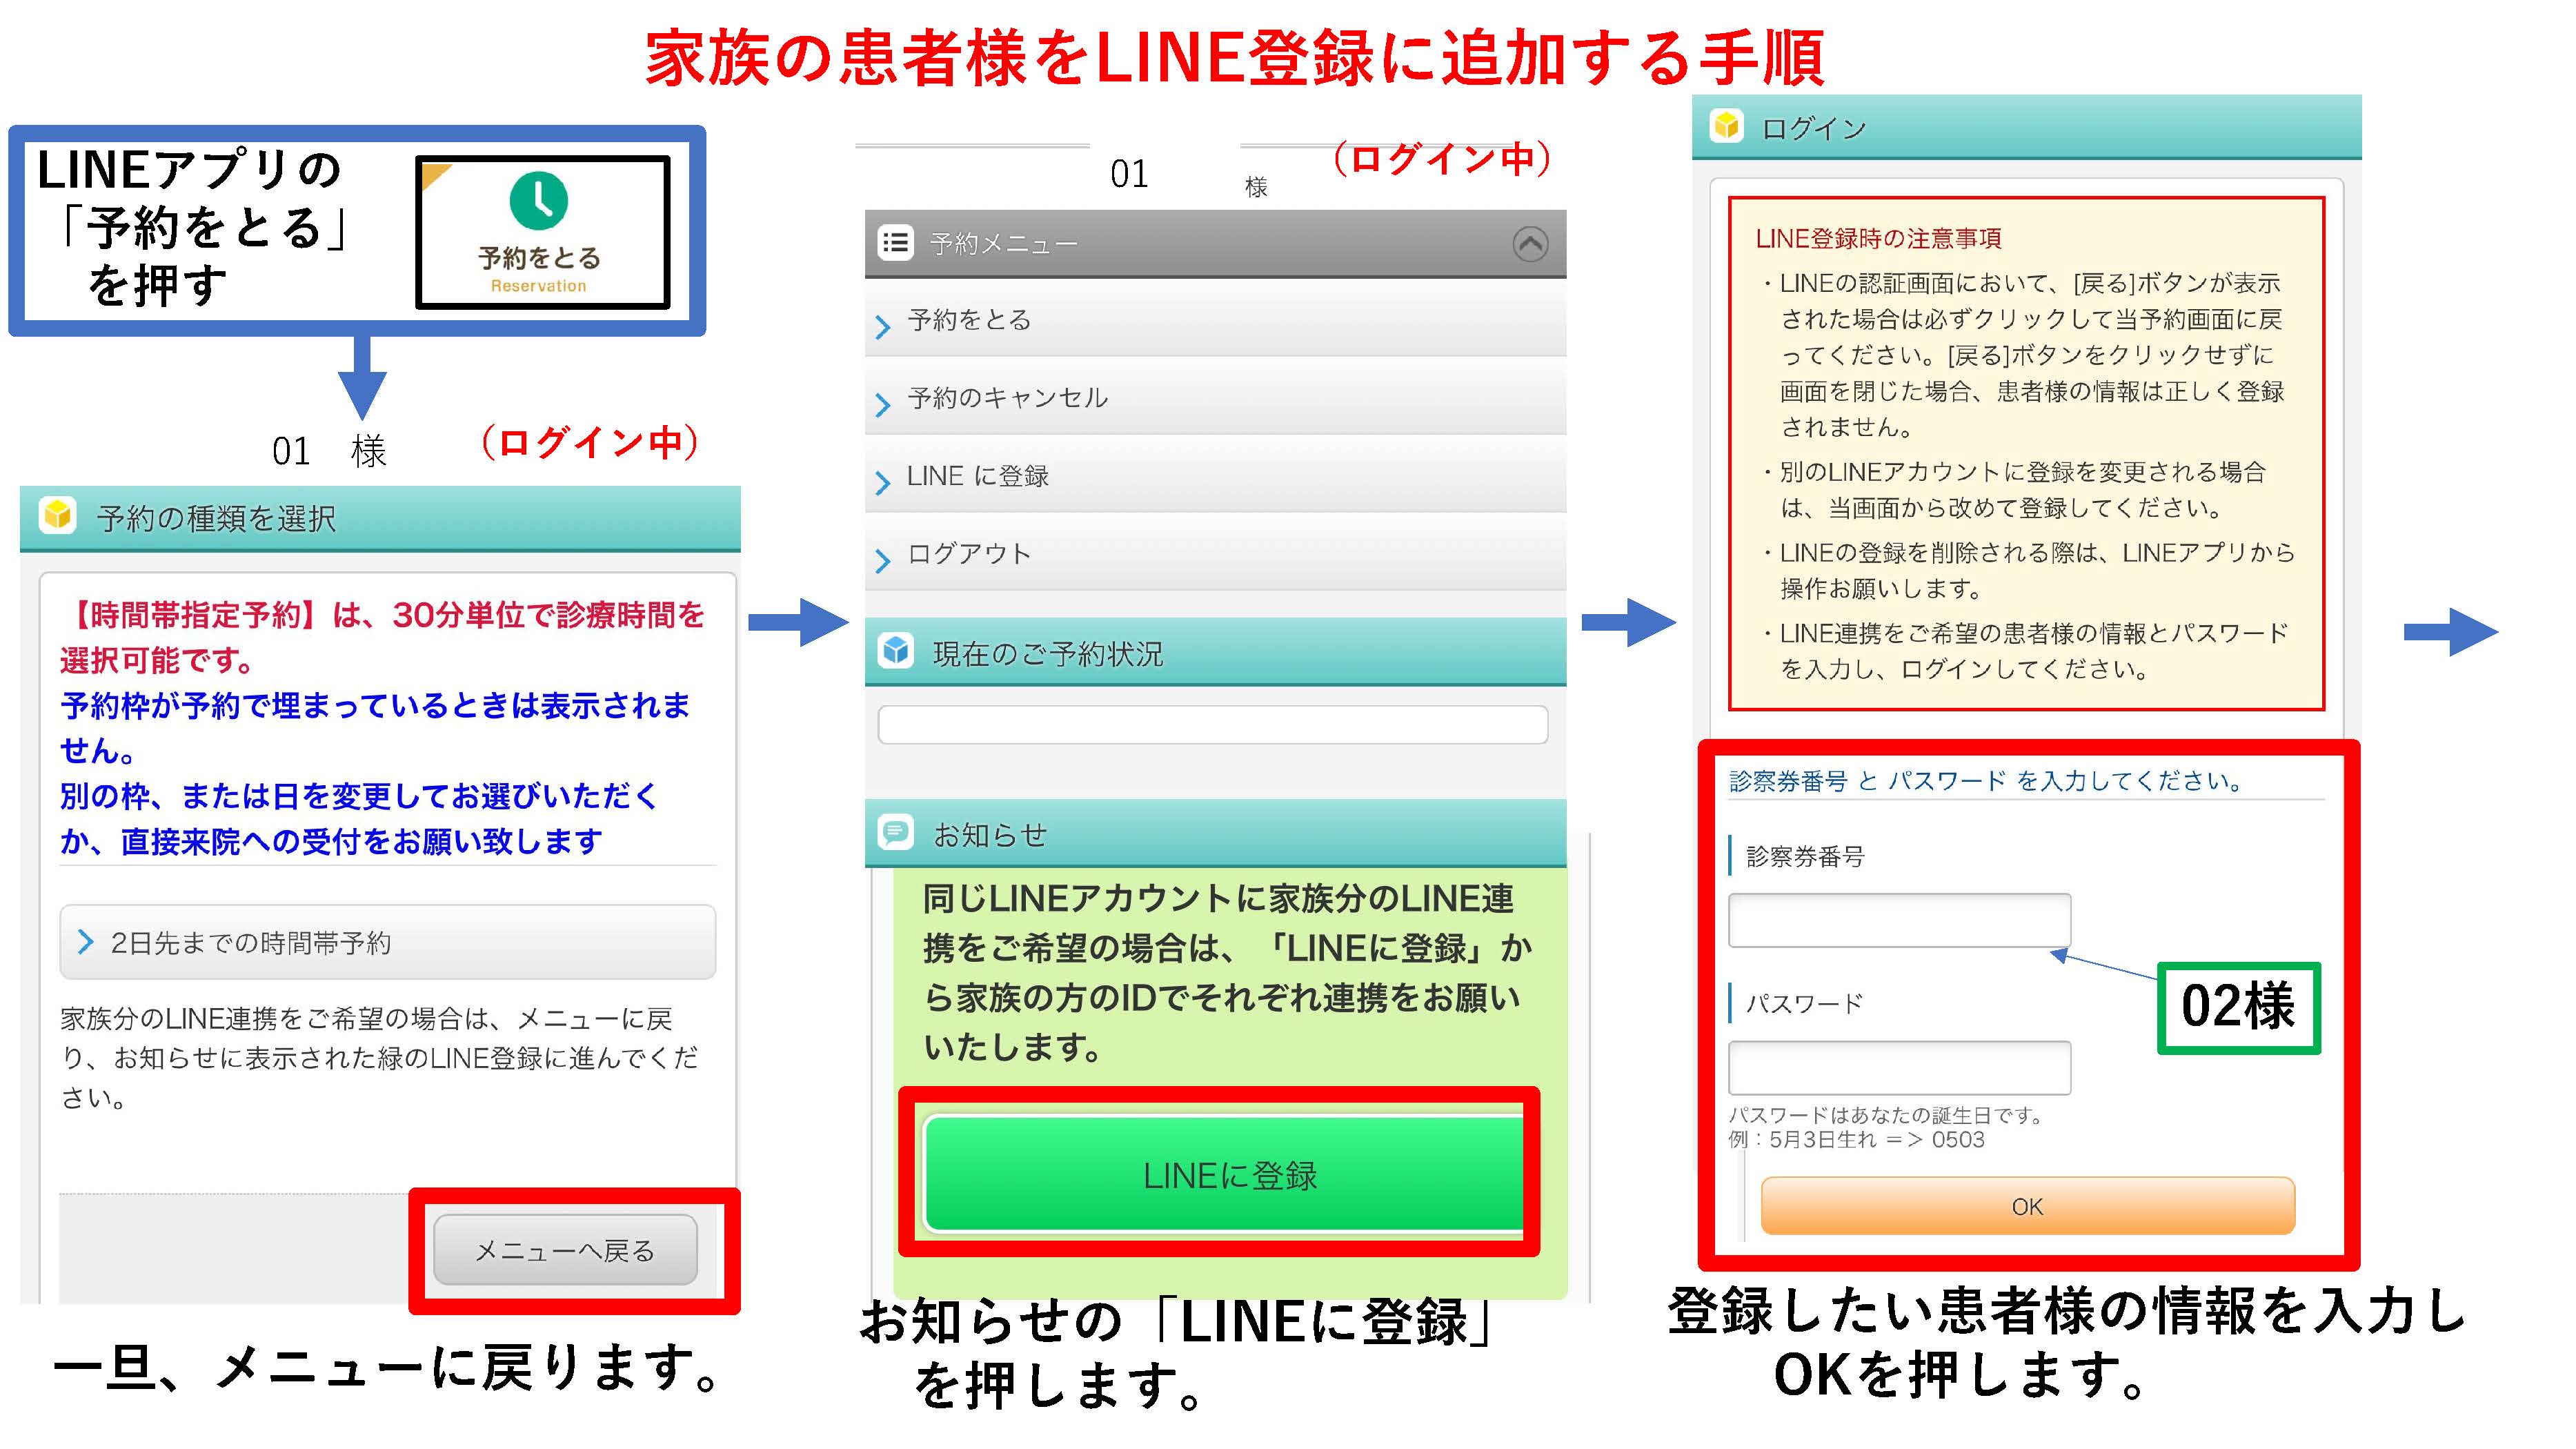The height and width of the screenshot is (1449, 2576).
Task: Click the chevron beside 予約をとる
Action: coord(882,326)
